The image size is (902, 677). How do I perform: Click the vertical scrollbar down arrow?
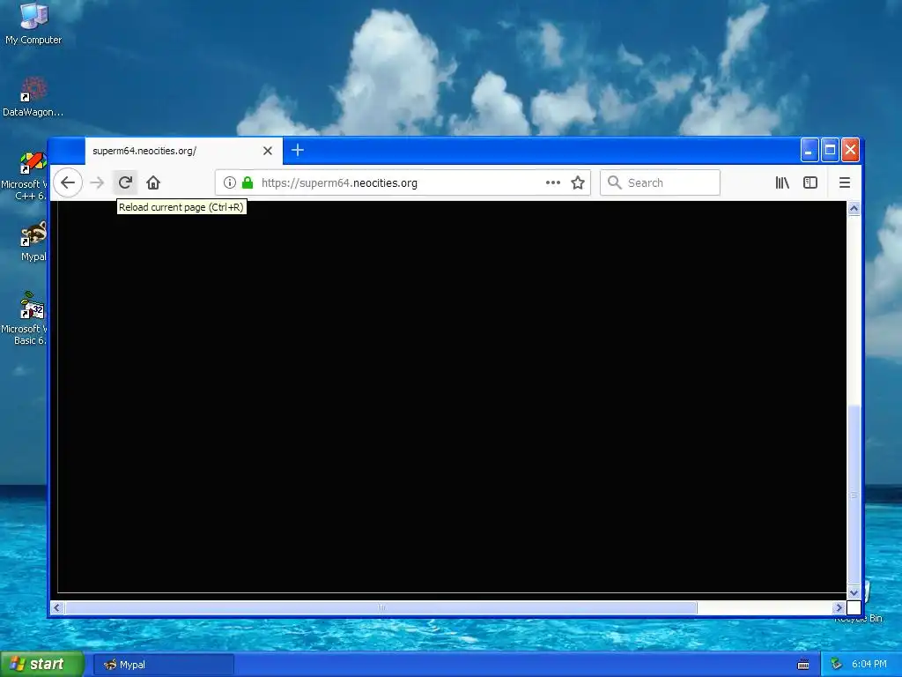854,592
